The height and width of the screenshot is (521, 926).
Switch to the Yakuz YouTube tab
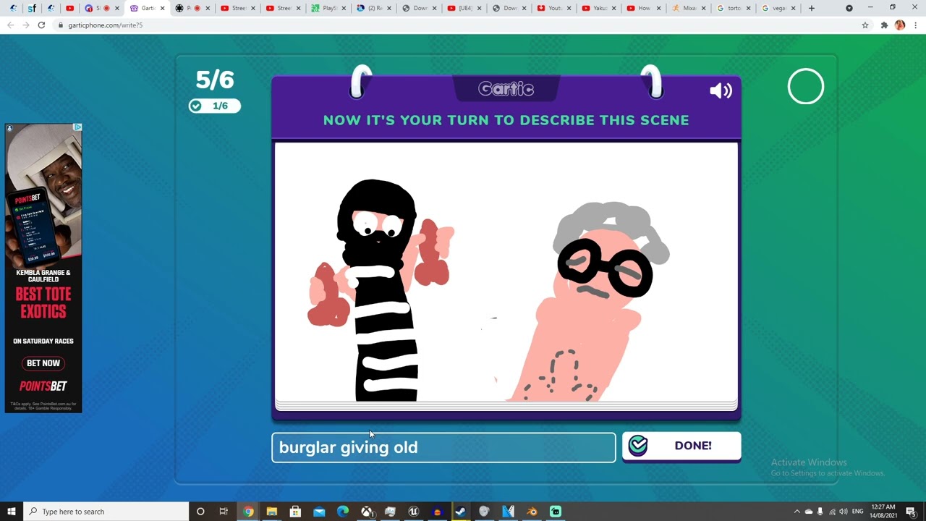click(x=598, y=8)
